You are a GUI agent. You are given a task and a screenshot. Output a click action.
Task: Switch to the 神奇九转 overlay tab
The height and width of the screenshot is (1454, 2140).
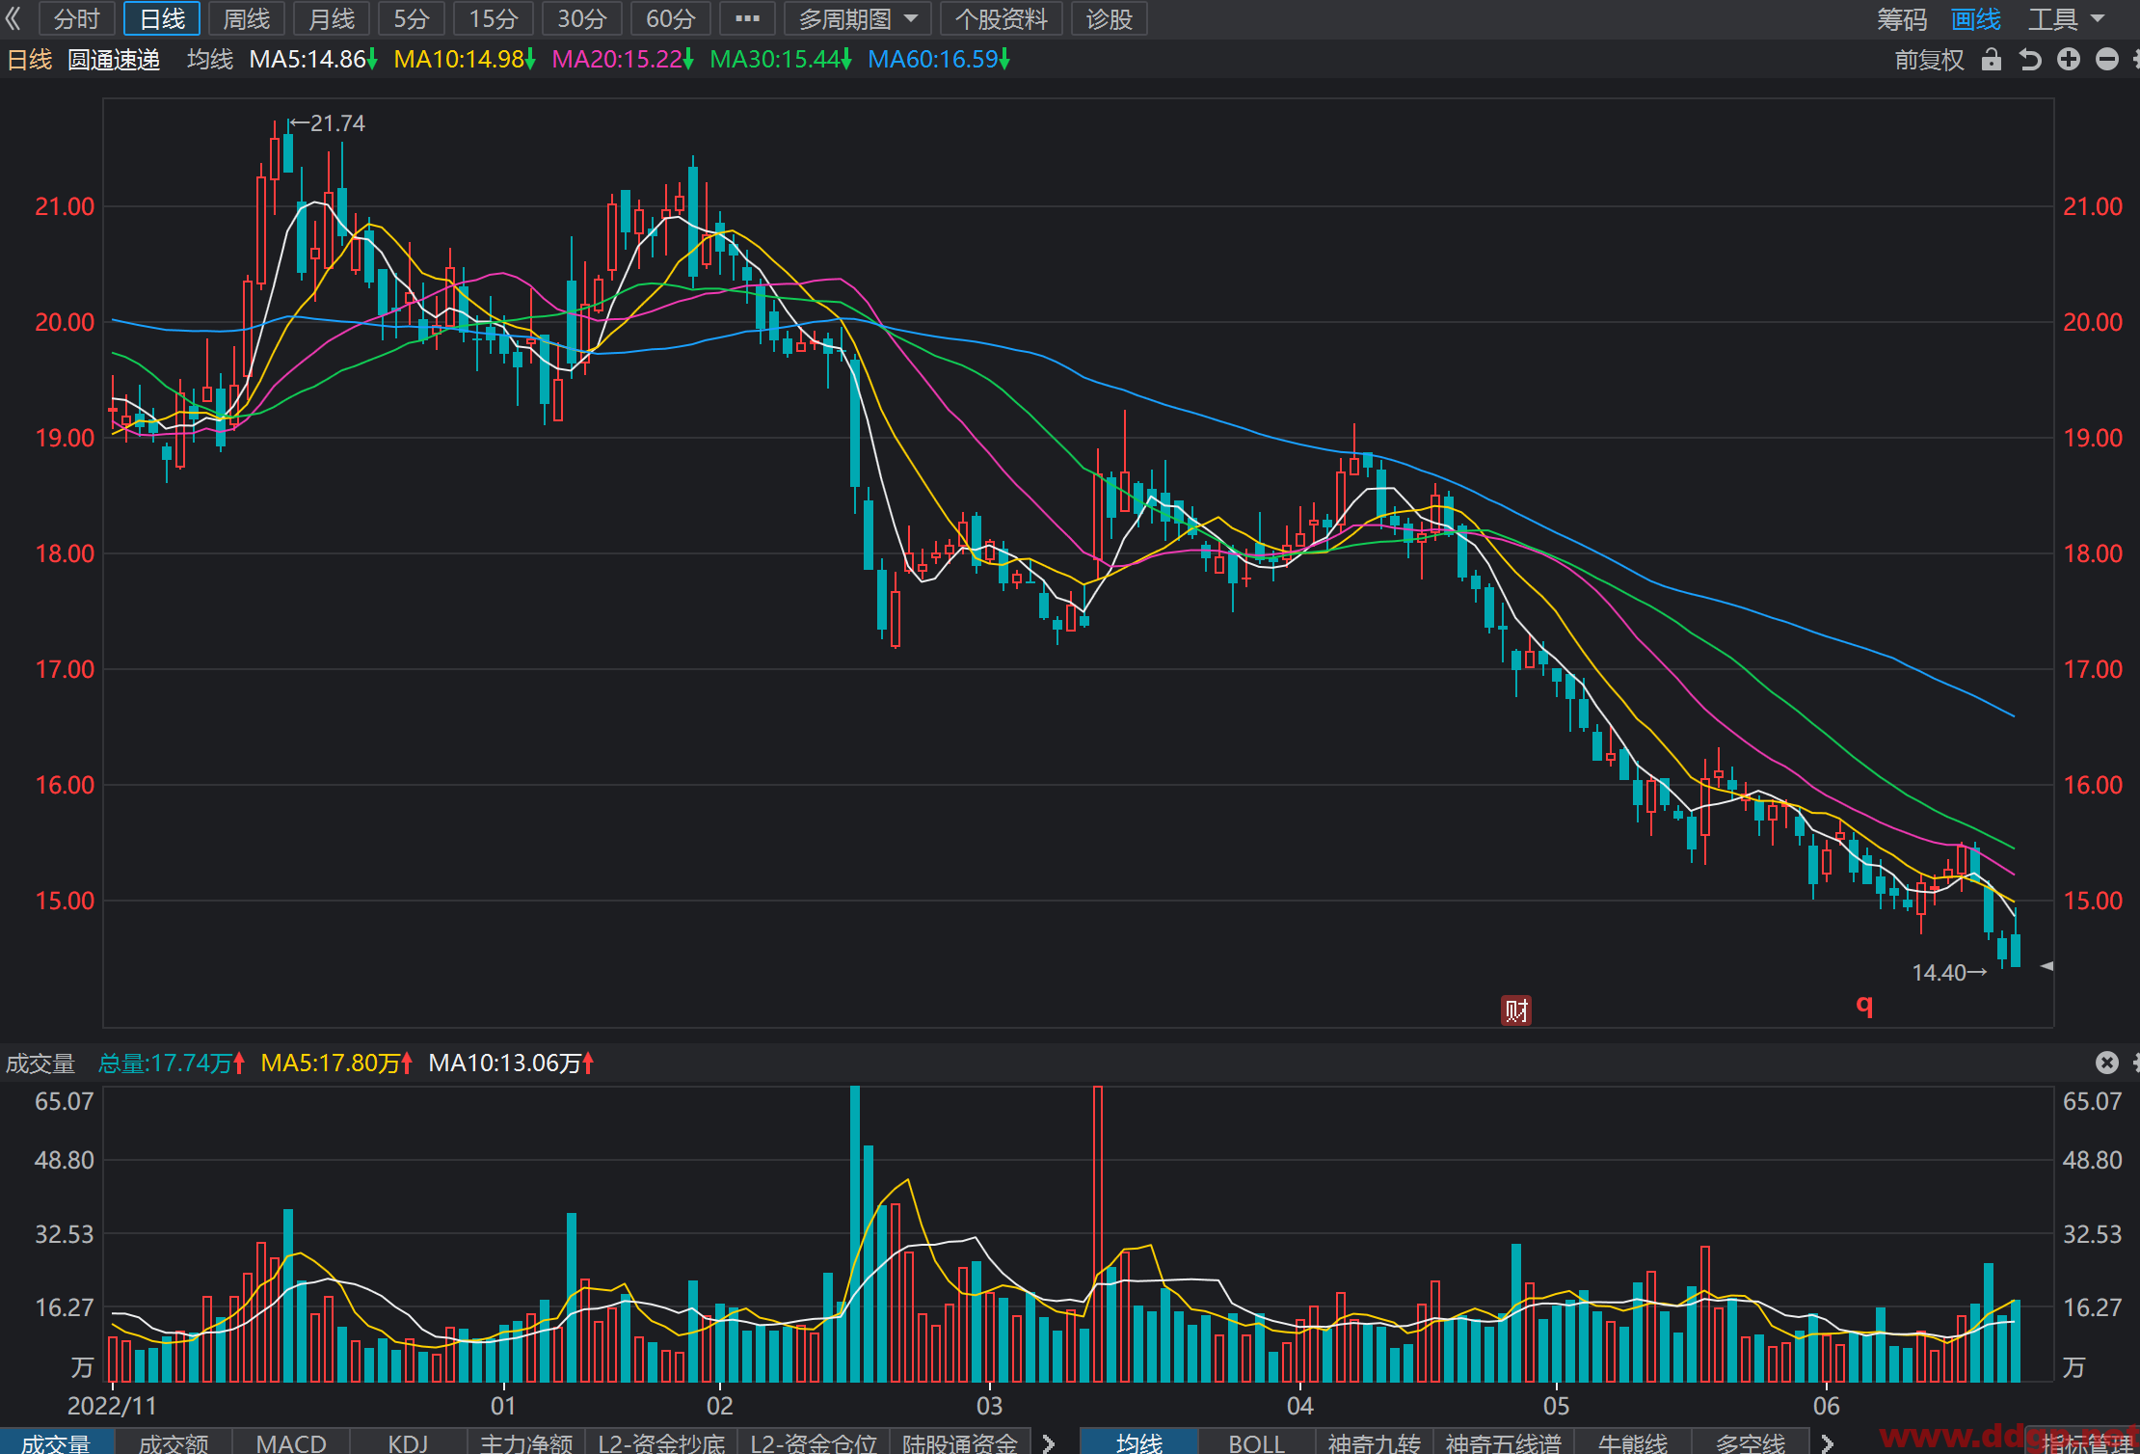pos(1375,1442)
